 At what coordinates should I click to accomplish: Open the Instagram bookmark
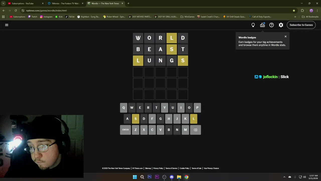(46, 17)
